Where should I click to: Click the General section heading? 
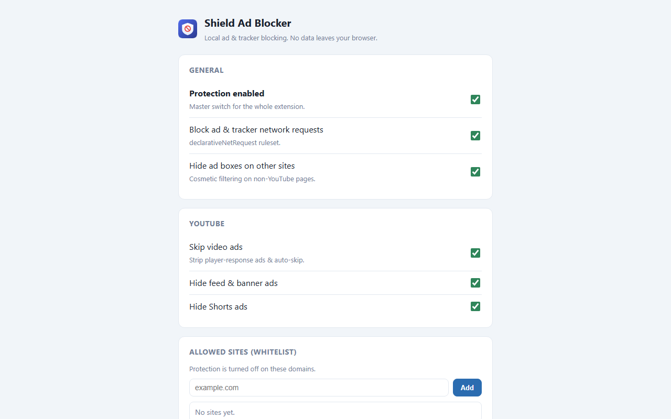pos(206,70)
